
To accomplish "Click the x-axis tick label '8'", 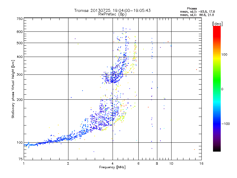I will pos(157,163).
